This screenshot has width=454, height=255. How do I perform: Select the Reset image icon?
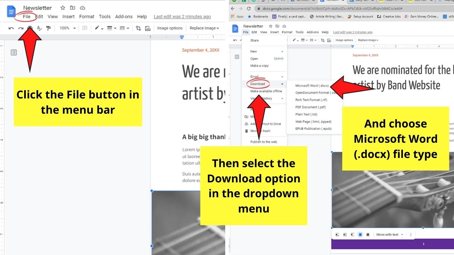[147, 28]
